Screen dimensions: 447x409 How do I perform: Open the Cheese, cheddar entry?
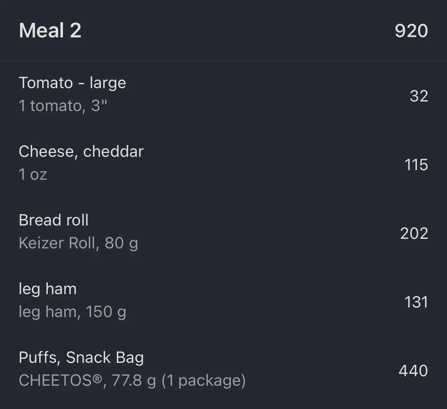81,151
